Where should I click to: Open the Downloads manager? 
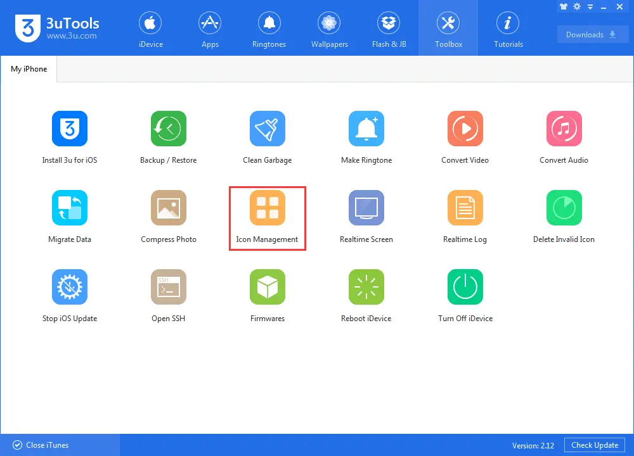[593, 35]
